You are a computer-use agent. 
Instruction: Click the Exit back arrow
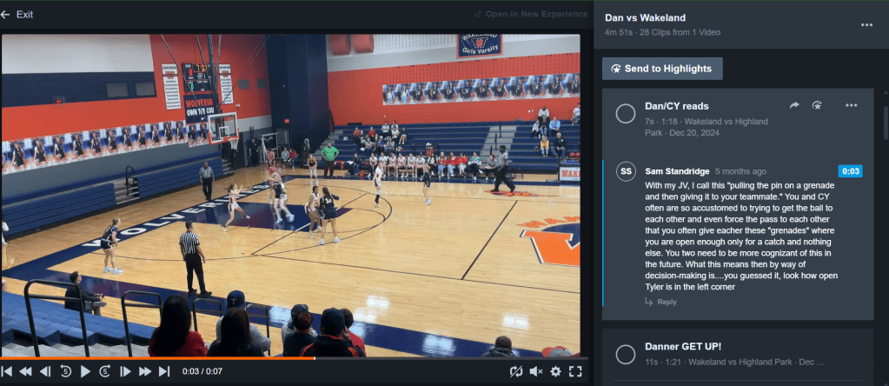[7, 15]
